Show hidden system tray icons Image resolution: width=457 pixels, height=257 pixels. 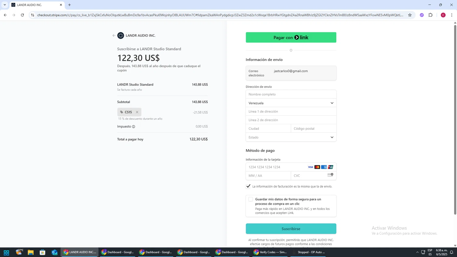pyautogui.click(x=417, y=252)
